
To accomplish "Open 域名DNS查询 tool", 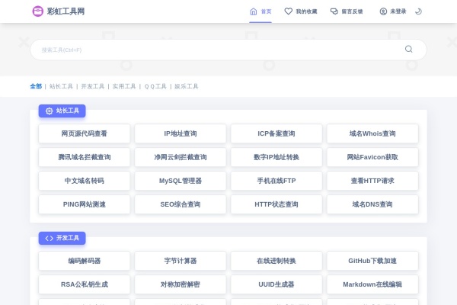I will coord(372,204).
